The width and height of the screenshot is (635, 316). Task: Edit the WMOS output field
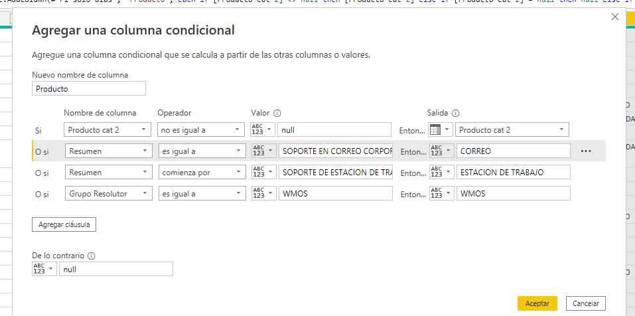point(513,193)
